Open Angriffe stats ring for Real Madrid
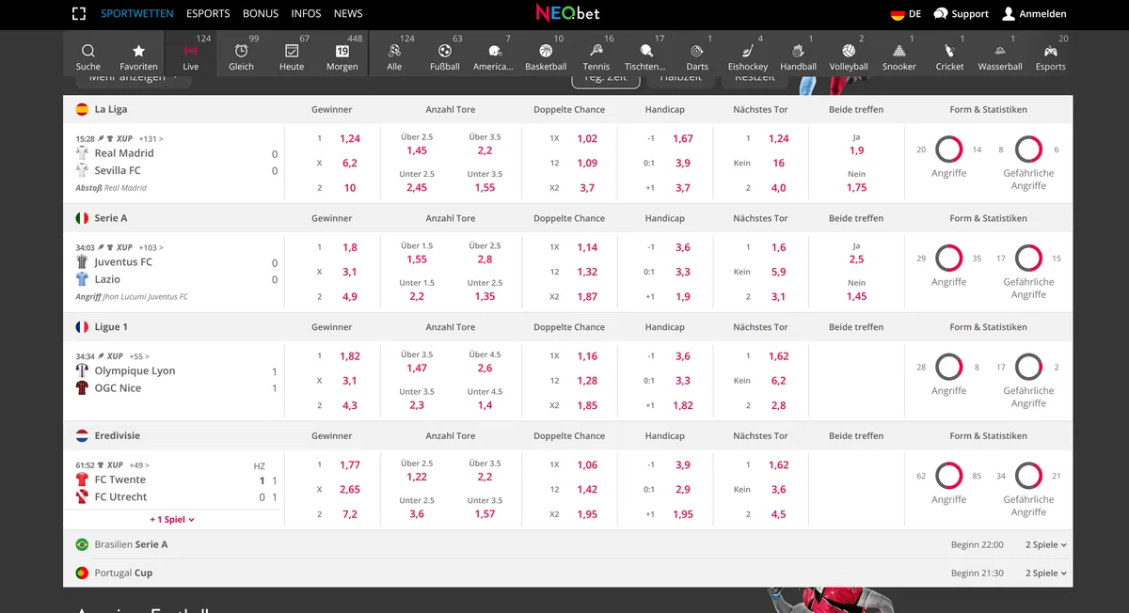The height and width of the screenshot is (613, 1129). click(x=948, y=149)
